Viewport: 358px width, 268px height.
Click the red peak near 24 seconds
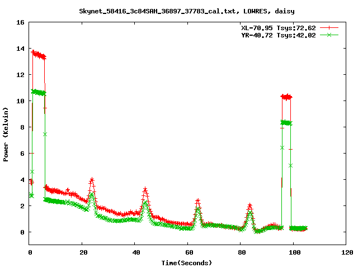[92, 180]
